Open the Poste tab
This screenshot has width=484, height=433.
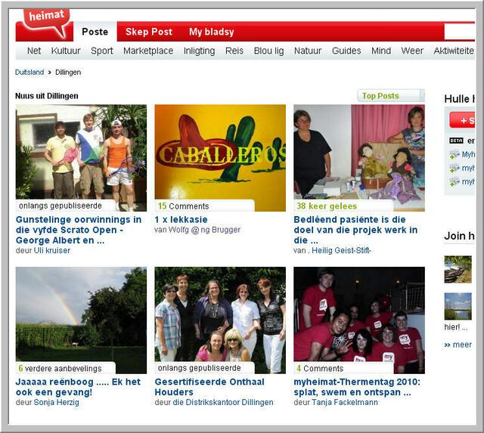[x=95, y=32]
